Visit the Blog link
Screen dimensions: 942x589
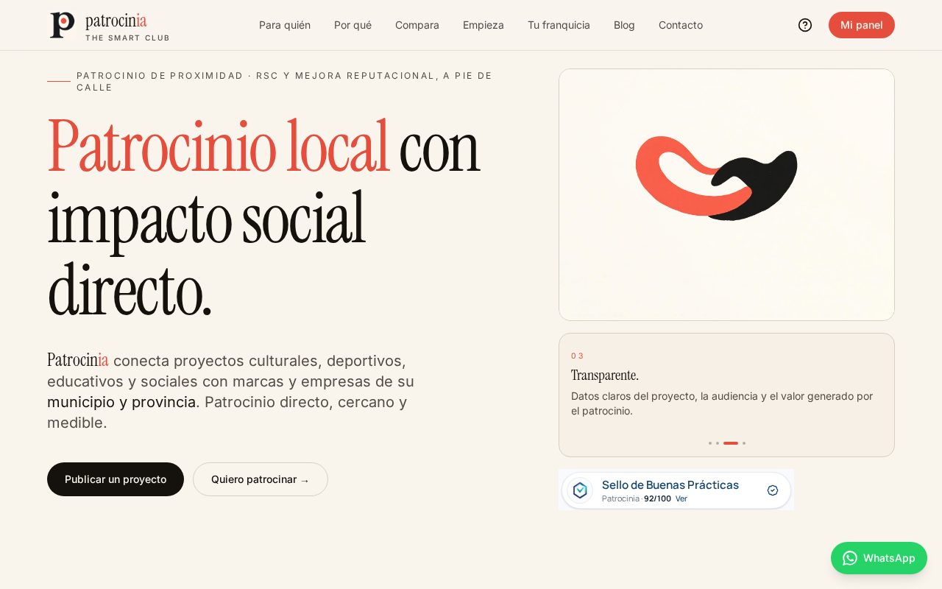click(624, 25)
